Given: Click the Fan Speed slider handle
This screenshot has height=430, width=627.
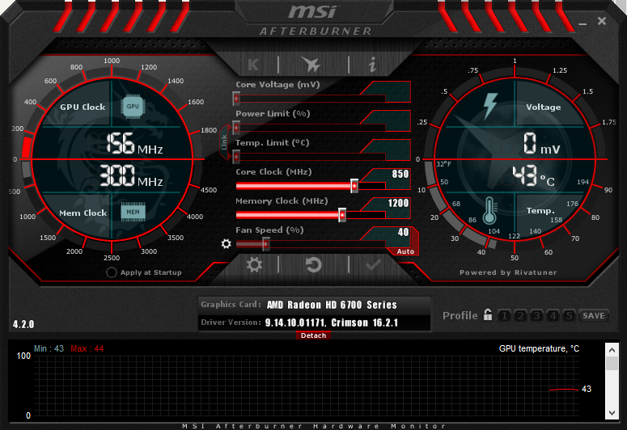Looking at the screenshot, I should (x=266, y=244).
